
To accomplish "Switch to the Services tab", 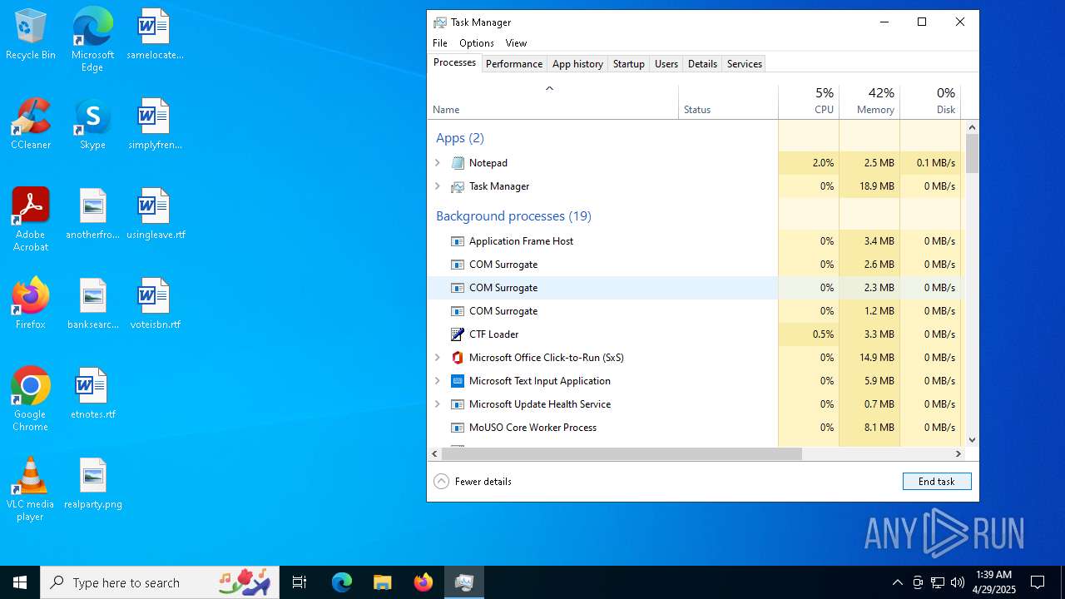I will [745, 64].
